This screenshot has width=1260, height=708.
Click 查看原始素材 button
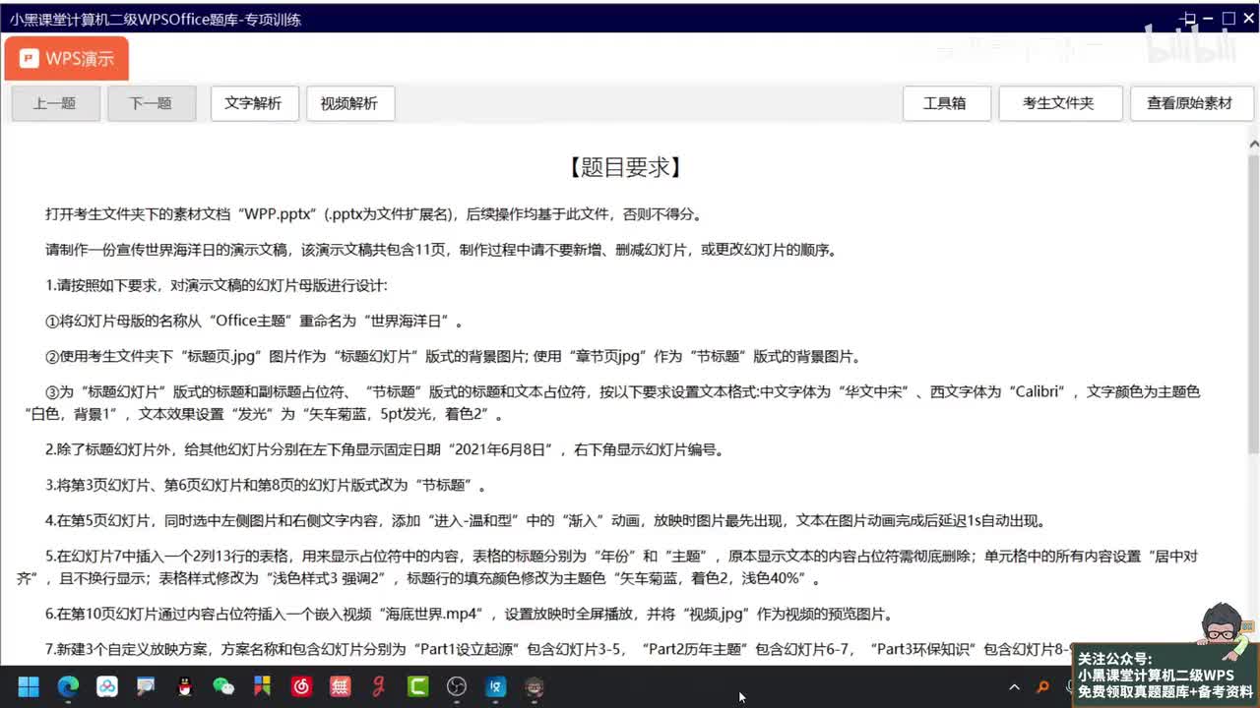point(1191,103)
